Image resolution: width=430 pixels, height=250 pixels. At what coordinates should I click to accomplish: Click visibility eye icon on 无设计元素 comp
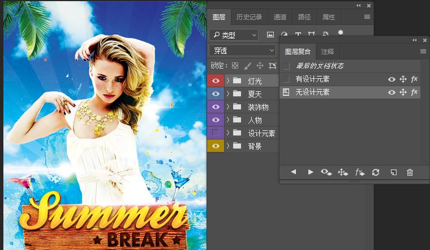[392, 92]
